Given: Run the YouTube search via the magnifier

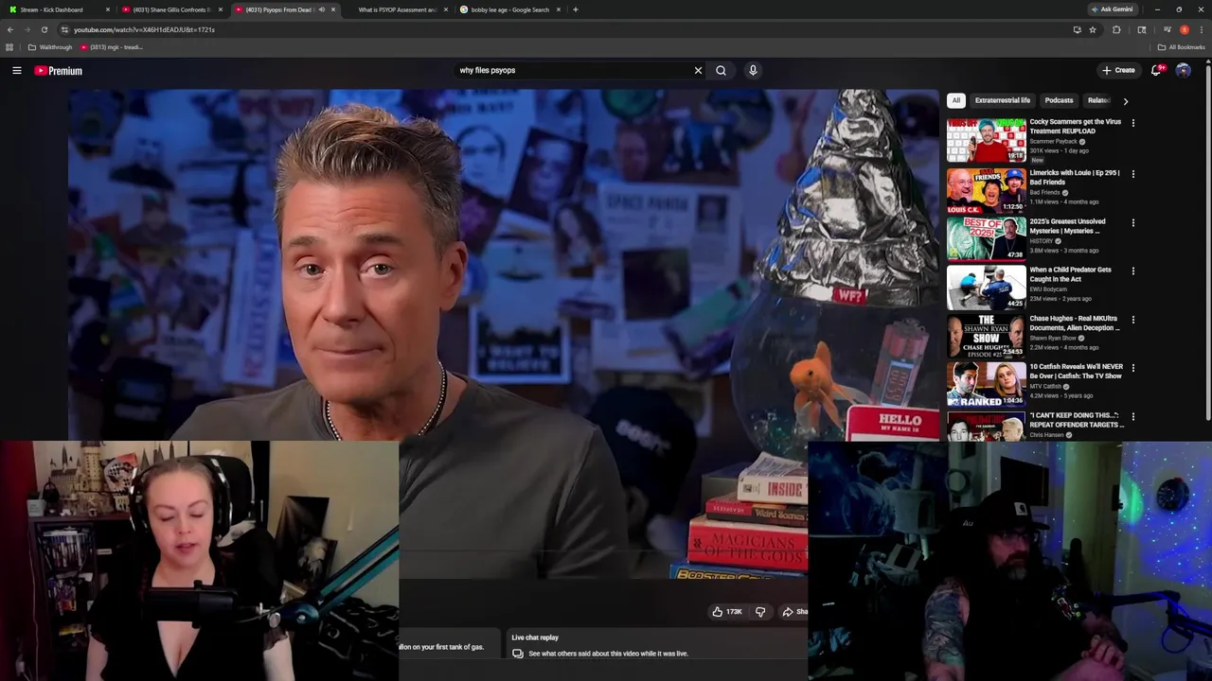Looking at the screenshot, I should (x=721, y=70).
